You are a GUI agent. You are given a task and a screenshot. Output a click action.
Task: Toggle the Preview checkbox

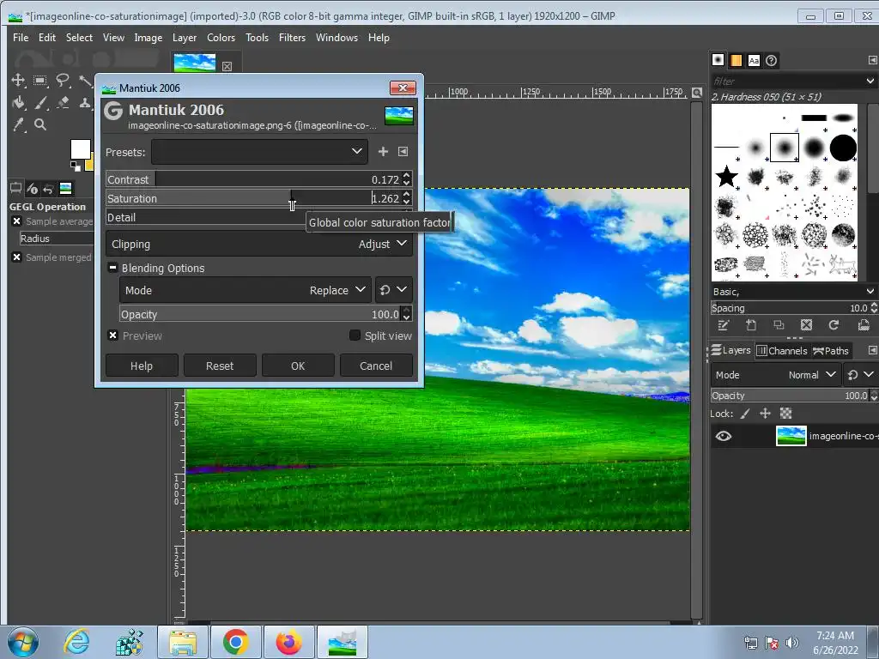point(112,336)
